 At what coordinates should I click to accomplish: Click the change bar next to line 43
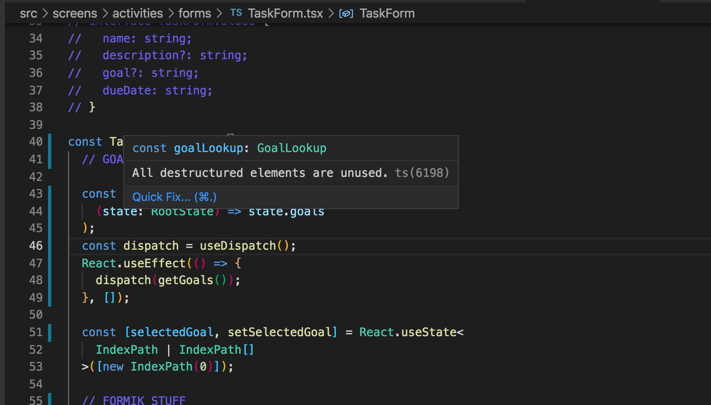click(50, 194)
